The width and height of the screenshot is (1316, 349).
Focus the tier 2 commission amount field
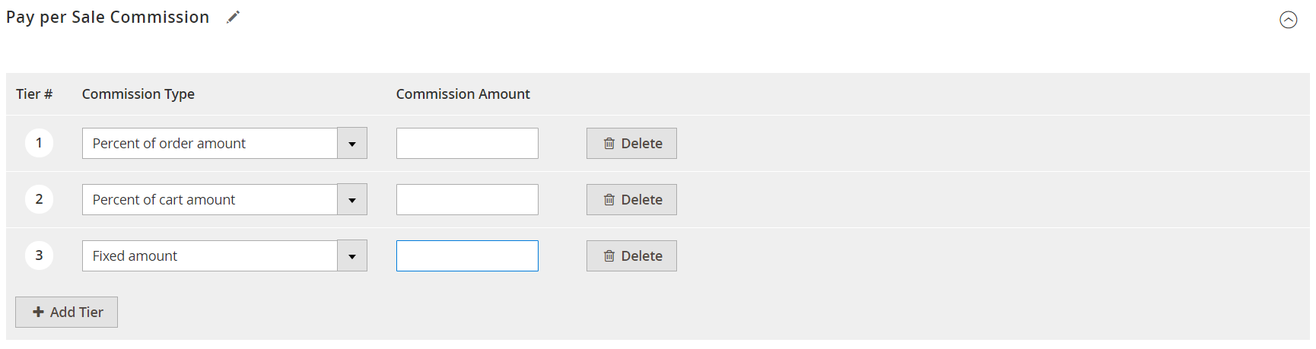[x=467, y=199]
